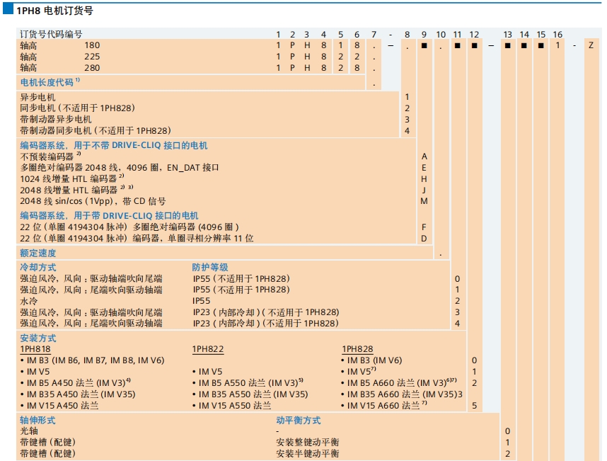Select the 水冷 cooling option row

[28, 301]
